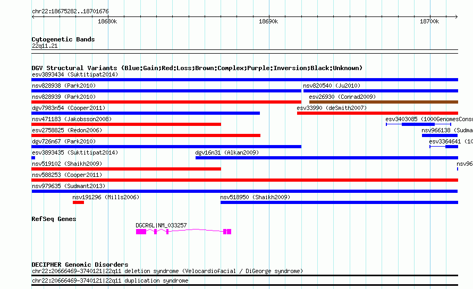The width and height of the screenshot is (473, 289).
Task: Click the esv3403085 variant label
Action: tap(429, 119)
